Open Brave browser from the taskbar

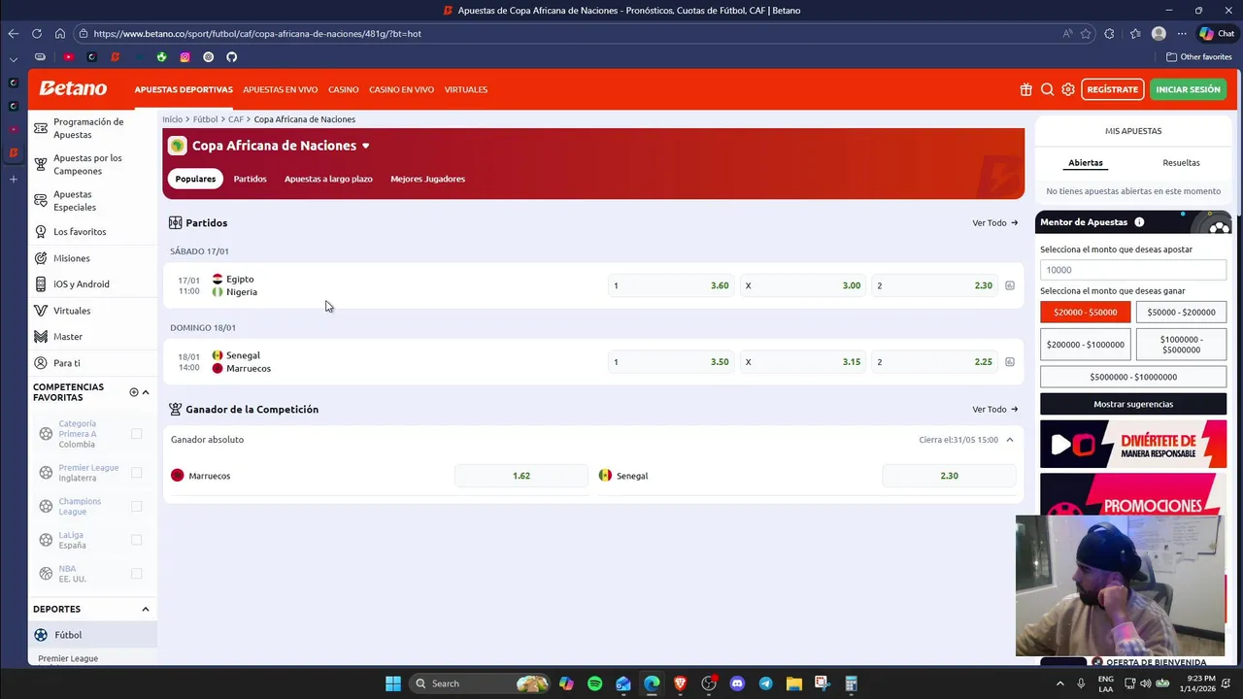681,683
